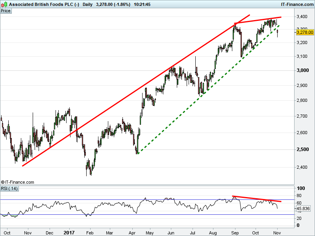
Task: Click the Sep date axis label
Action: pyautogui.click(x=235, y=233)
